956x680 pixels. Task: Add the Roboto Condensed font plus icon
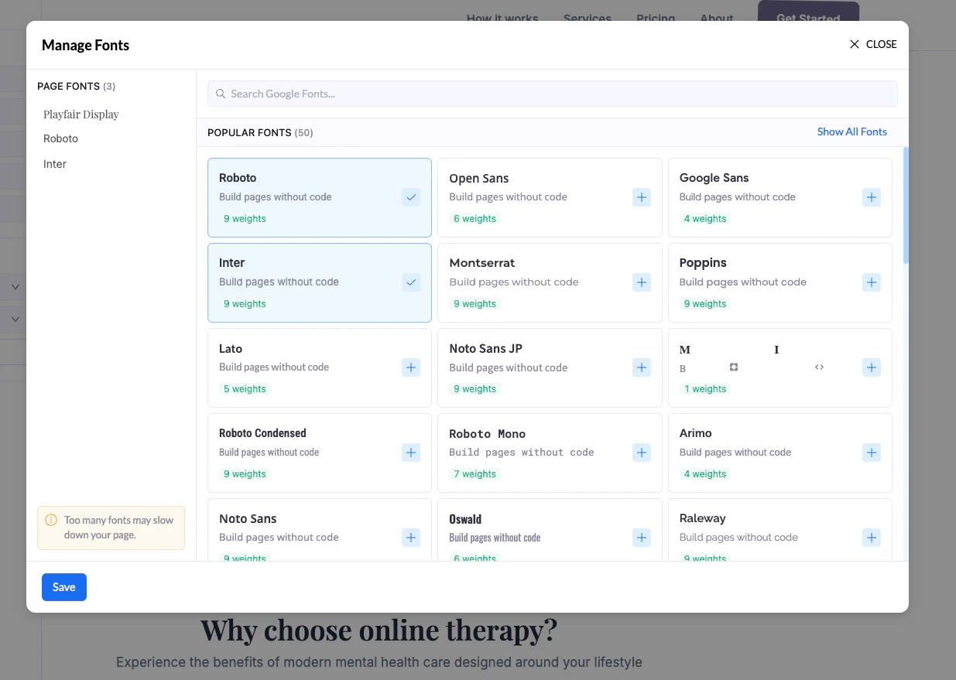point(411,453)
